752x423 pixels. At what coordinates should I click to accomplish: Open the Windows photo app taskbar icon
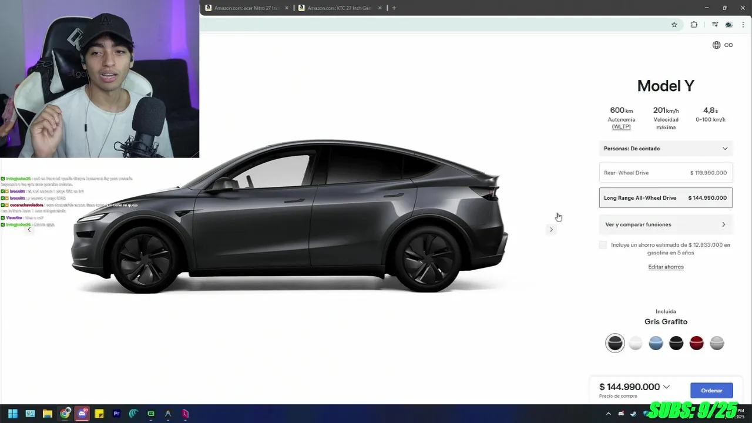[x=31, y=414]
